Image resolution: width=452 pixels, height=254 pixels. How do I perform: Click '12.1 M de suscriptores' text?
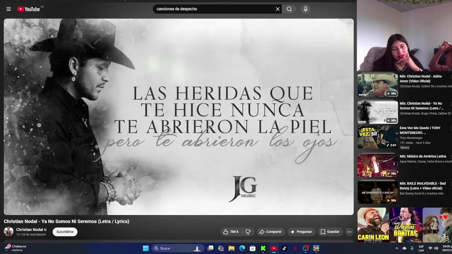point(31,235)
